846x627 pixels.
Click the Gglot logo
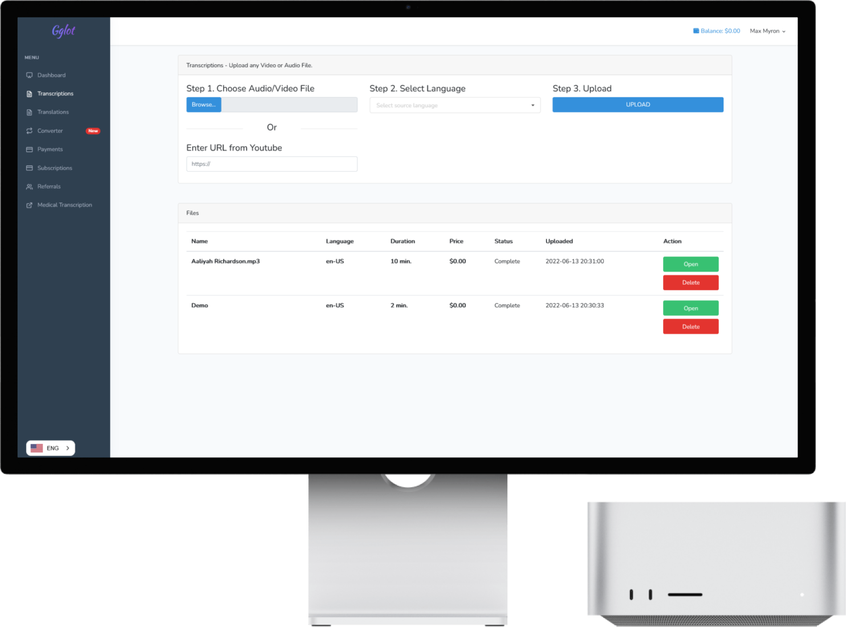pyautogui.click(x=63, y=31)
